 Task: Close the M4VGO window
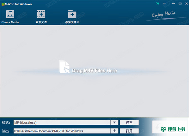click(186, 3)
